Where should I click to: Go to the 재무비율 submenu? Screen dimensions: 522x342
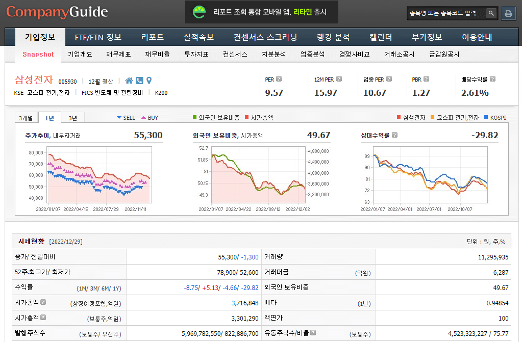(x=158, y=54)
